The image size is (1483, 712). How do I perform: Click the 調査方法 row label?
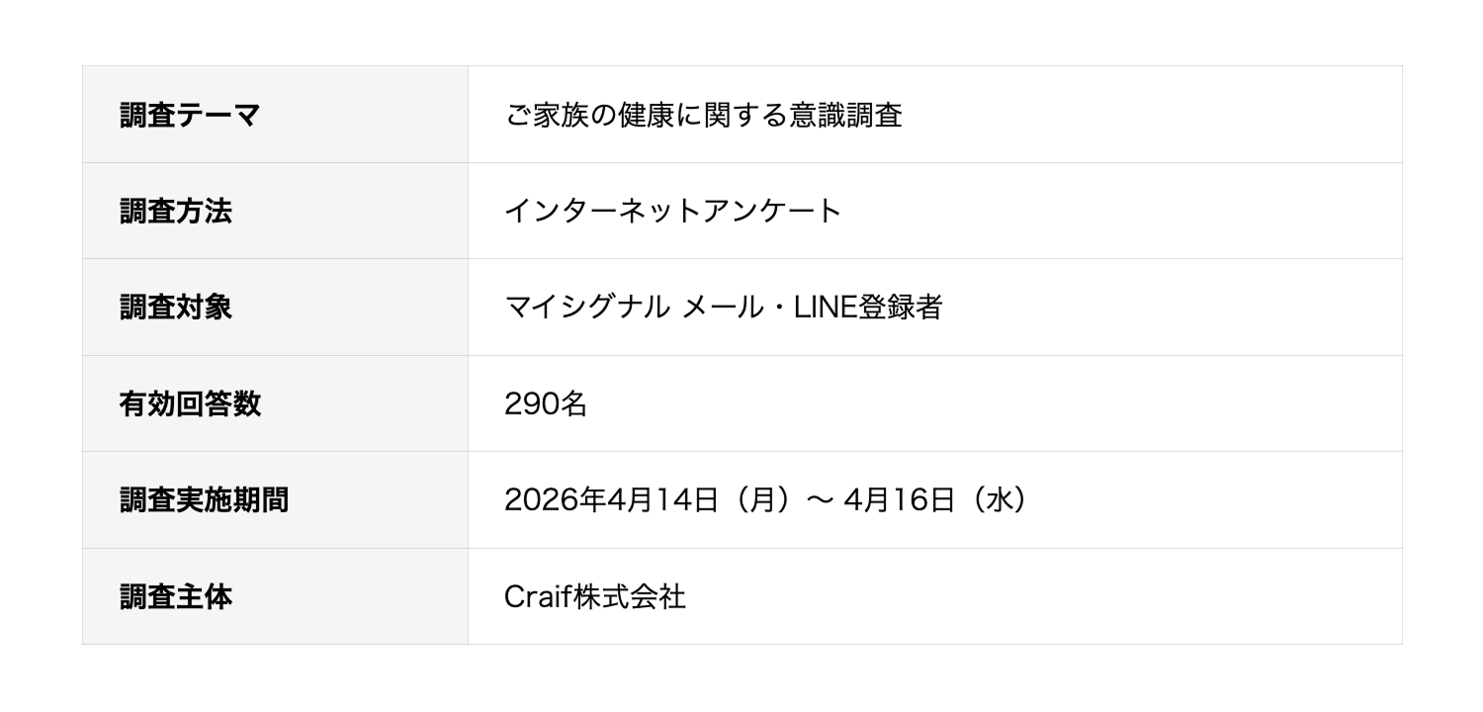point(176,212)
